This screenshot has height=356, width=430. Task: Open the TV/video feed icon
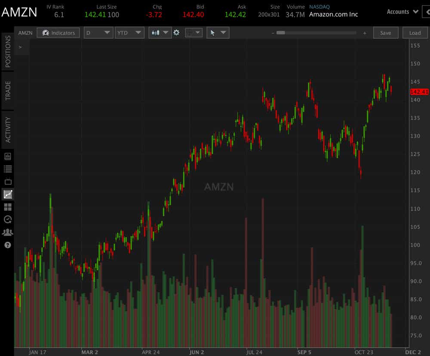click(x=7, y=181)
